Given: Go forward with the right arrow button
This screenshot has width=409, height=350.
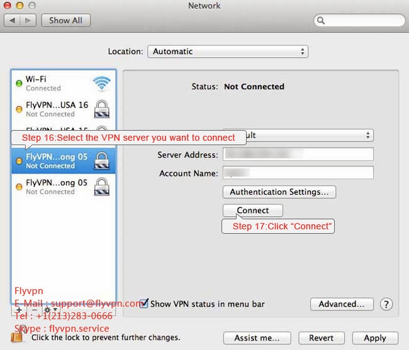Looking at the screenshot, I should (x=28, y=20).
